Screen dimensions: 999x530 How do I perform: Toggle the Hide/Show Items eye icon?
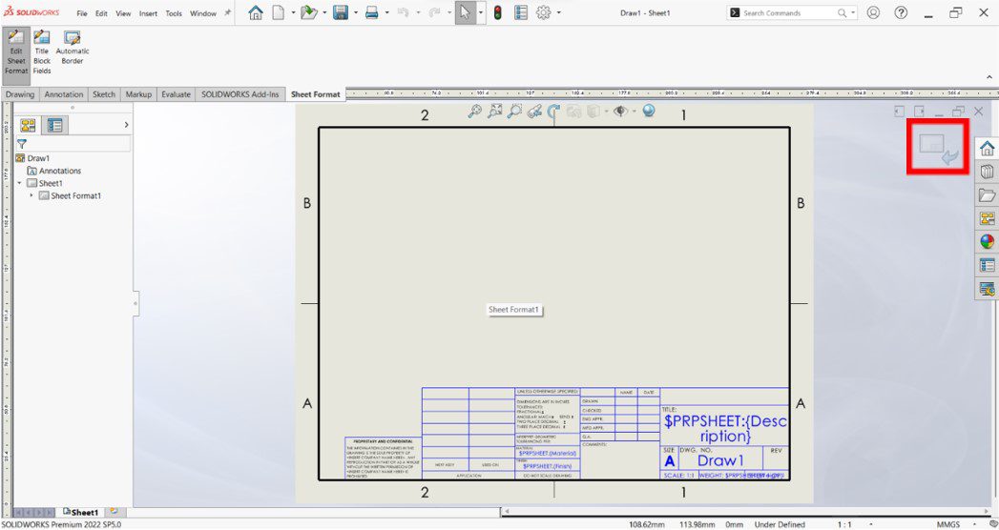(620, 112)
